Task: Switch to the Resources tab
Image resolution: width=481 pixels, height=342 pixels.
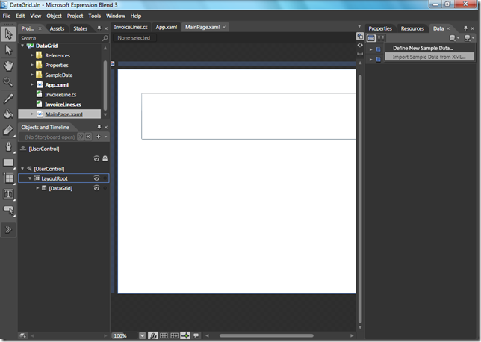Action: [x=412, y=28]
